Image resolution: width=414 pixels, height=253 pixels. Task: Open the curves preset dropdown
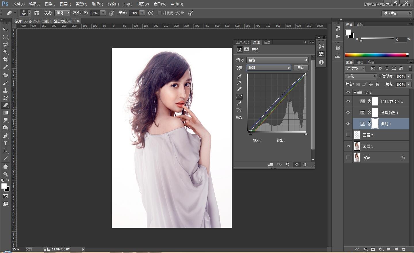pos(277,60)
